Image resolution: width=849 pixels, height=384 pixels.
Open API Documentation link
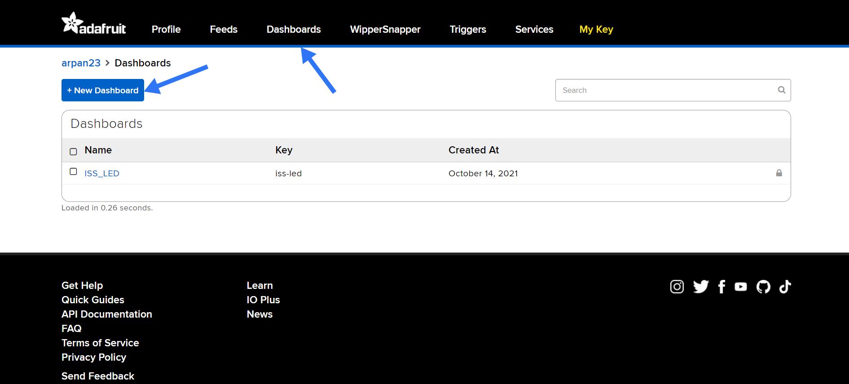(107, 314)
